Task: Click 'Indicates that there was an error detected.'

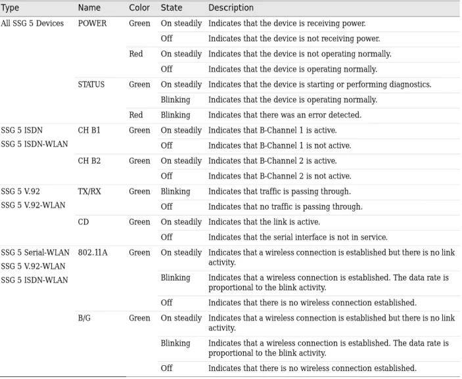Action: point(285,115)
